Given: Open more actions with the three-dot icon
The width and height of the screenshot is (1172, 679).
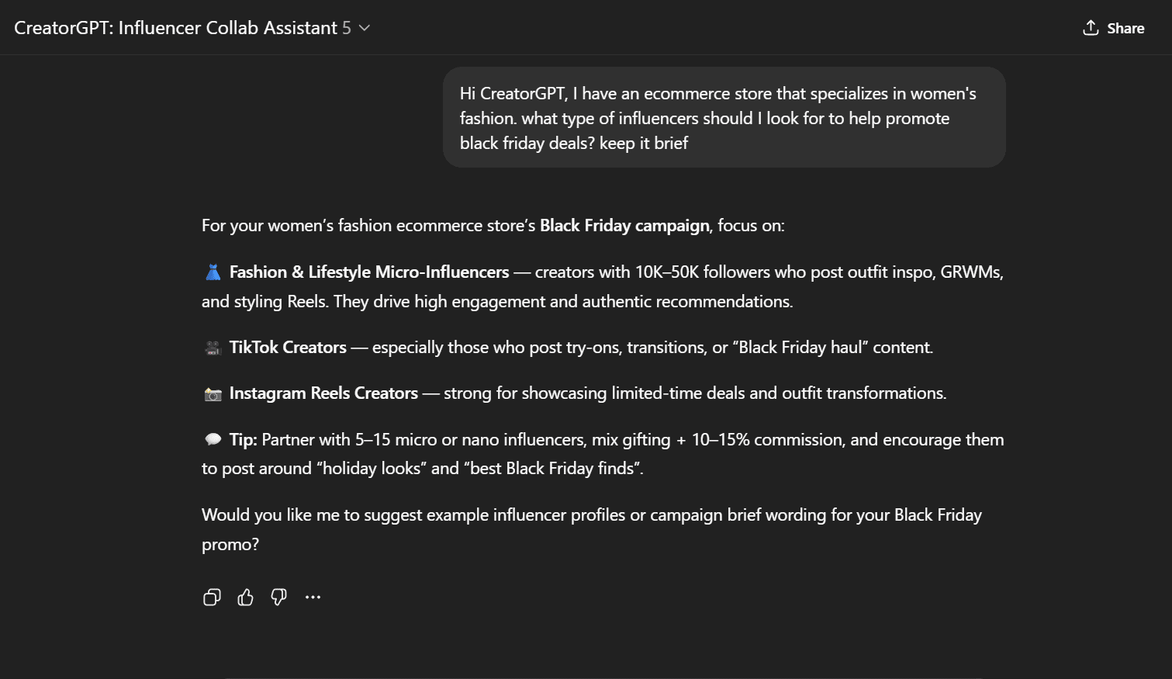Looking at the screenshot, I should 313,597.
